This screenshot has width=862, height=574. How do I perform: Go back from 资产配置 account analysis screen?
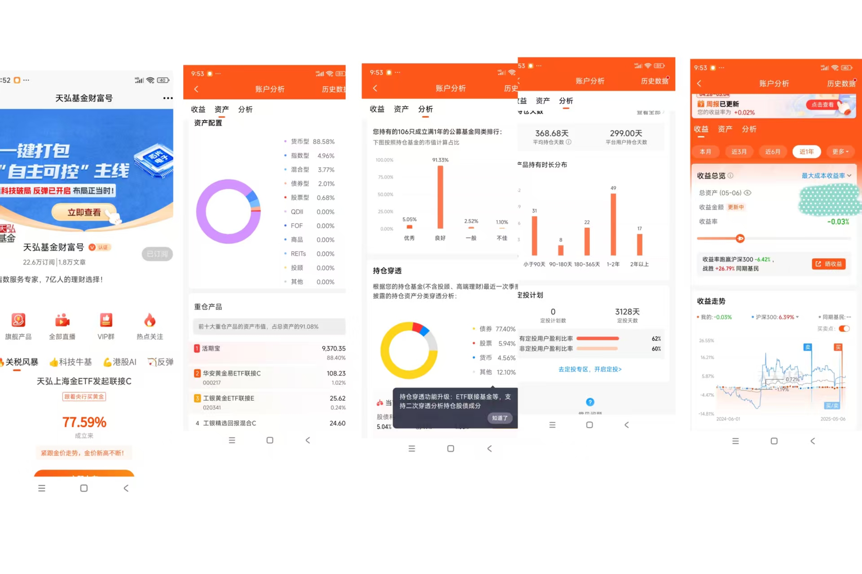pyautogui.click(x=196, y=89)
